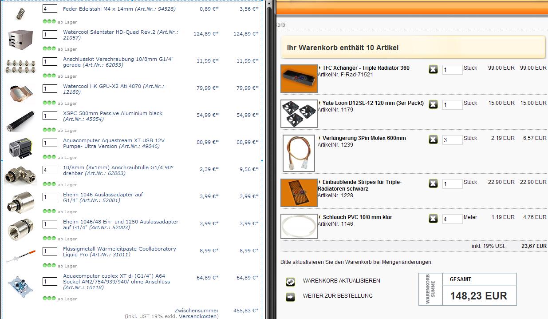Click quantity field for Watercool HK GPU-X2
This screenshot has width=548, height=319.
[50, 88]
